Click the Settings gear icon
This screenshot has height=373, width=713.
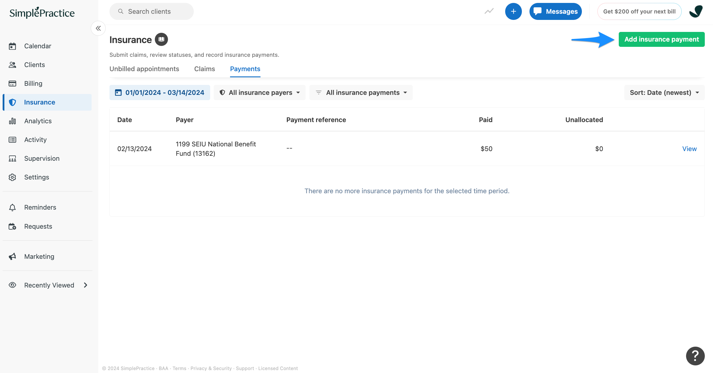point(12,177)
